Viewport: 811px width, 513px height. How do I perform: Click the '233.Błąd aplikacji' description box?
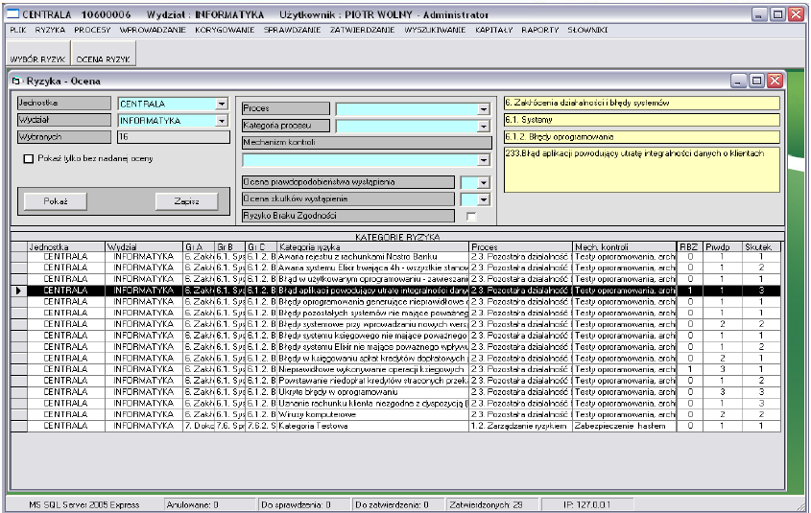[x=641, y=170]
